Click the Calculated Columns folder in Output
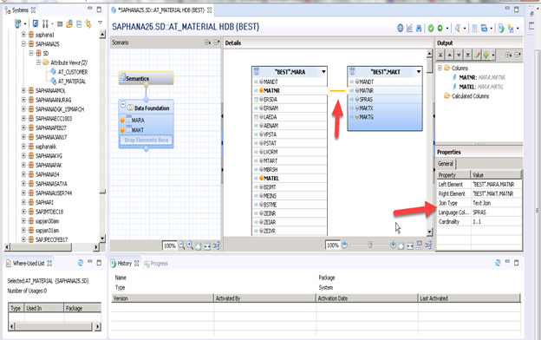541x340 pixels. (470, 96)
